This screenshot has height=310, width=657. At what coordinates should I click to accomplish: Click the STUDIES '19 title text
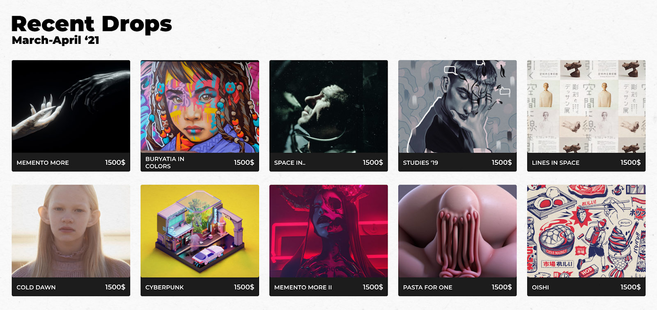(420, 163)
